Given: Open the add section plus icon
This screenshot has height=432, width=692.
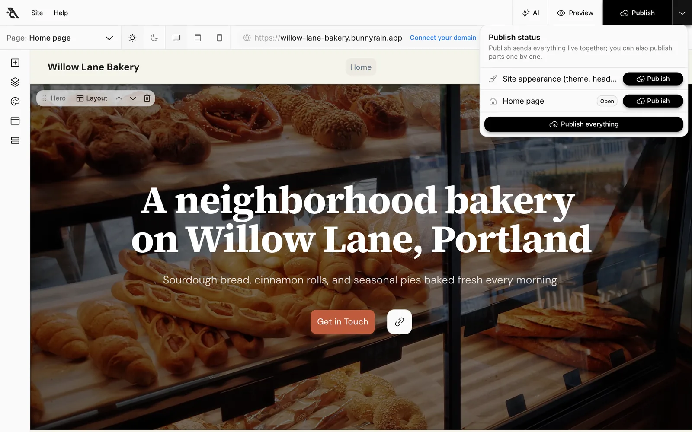Looking at the screenshot, I should (15, 63).
